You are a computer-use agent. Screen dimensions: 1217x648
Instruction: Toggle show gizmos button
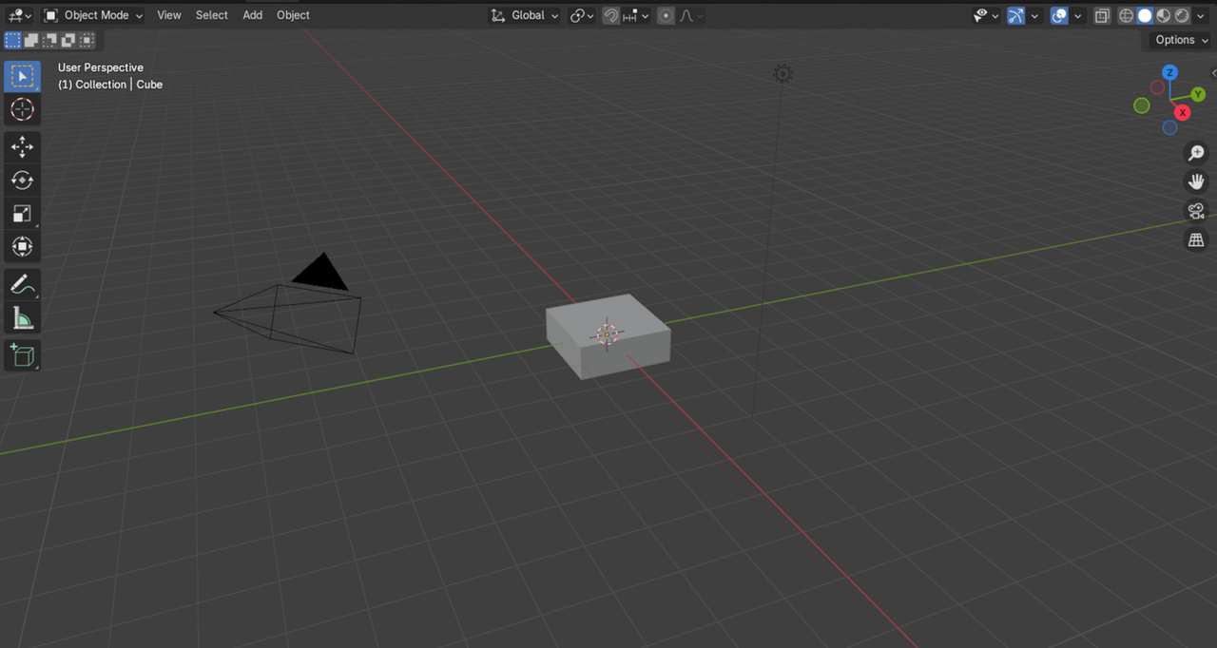pyautogui.click(x=1016, y=15)
